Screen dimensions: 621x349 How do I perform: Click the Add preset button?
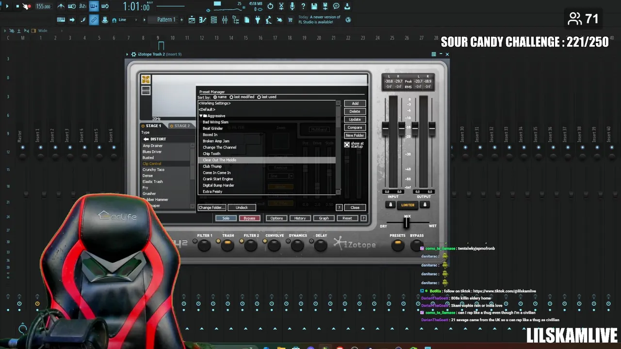355,103
